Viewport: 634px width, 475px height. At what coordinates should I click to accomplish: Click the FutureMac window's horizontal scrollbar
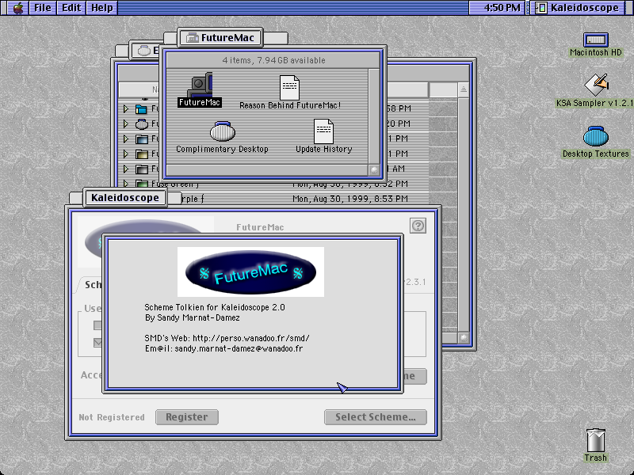[267, 170]
